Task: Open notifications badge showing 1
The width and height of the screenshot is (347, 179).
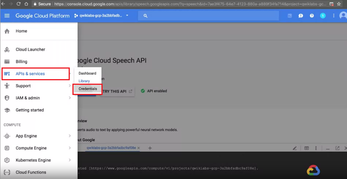Action: pos(323,16)
